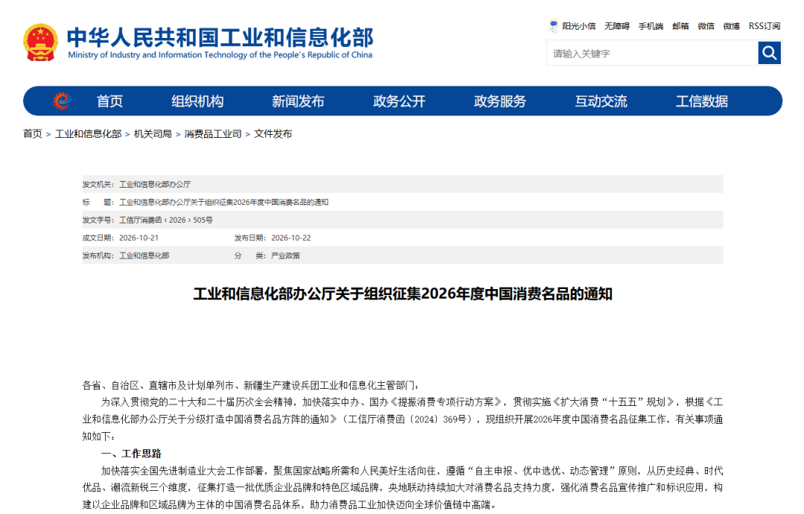The height and width of the screenshot is (514, 804).
Task: Click the 成文日期 value 2026-10-21
Action: coord(139,238)
